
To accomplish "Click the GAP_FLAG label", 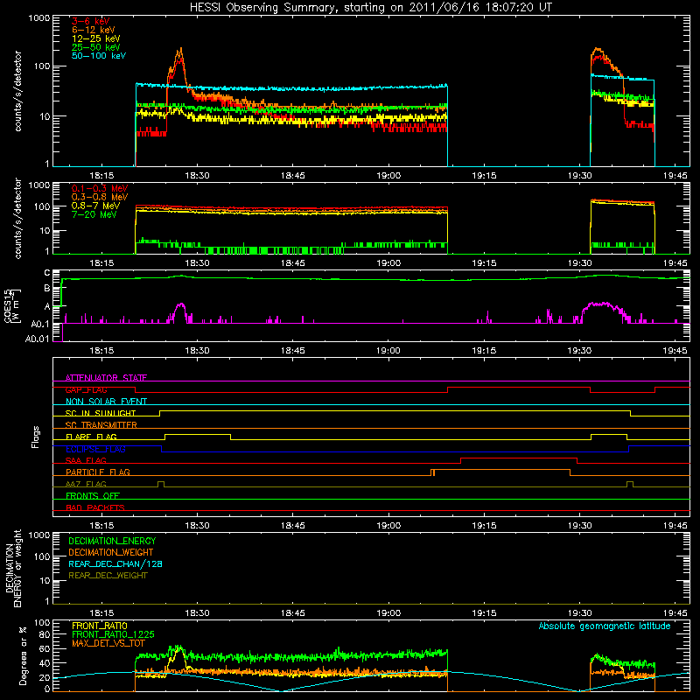I will tap(86, 389).
